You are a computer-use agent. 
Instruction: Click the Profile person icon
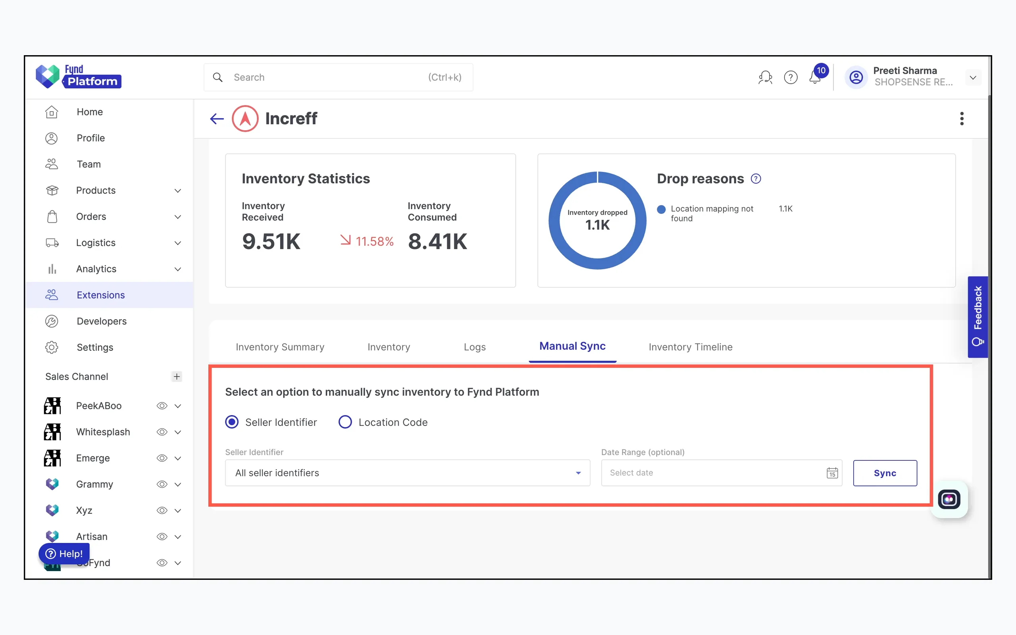coord(52,138)
